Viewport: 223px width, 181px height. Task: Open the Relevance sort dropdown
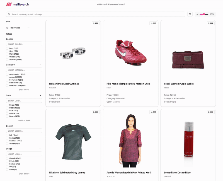20,28
